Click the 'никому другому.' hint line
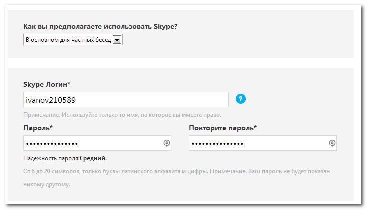 47,184
